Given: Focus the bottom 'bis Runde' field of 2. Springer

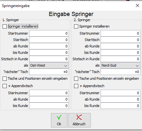Looking at the screenshot, I should [121, 106].
